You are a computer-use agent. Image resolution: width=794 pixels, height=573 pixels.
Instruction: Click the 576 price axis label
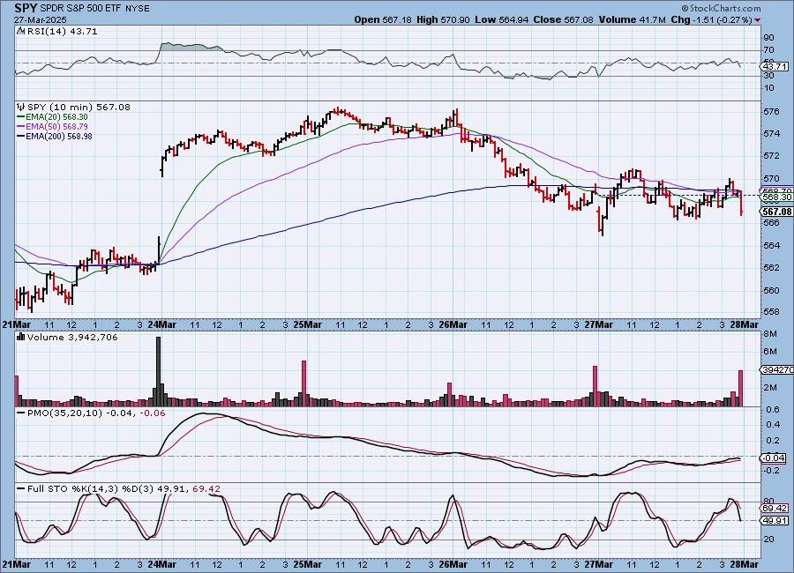coord(771,111)
